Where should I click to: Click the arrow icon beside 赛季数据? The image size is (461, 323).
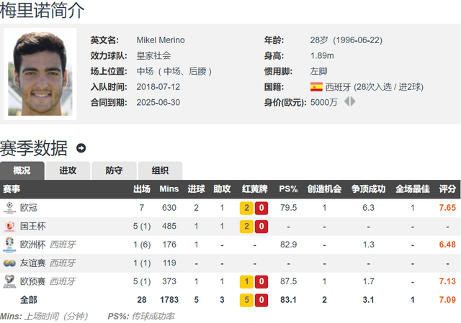pyautogui.click(x=81, y=148)
